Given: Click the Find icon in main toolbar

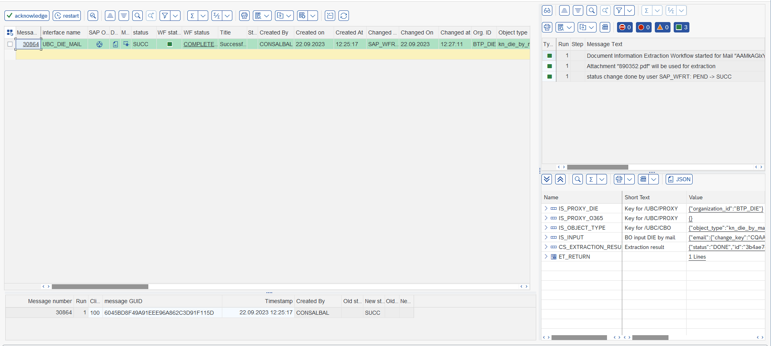Looking at the screenshot, I should pos(137,16).
